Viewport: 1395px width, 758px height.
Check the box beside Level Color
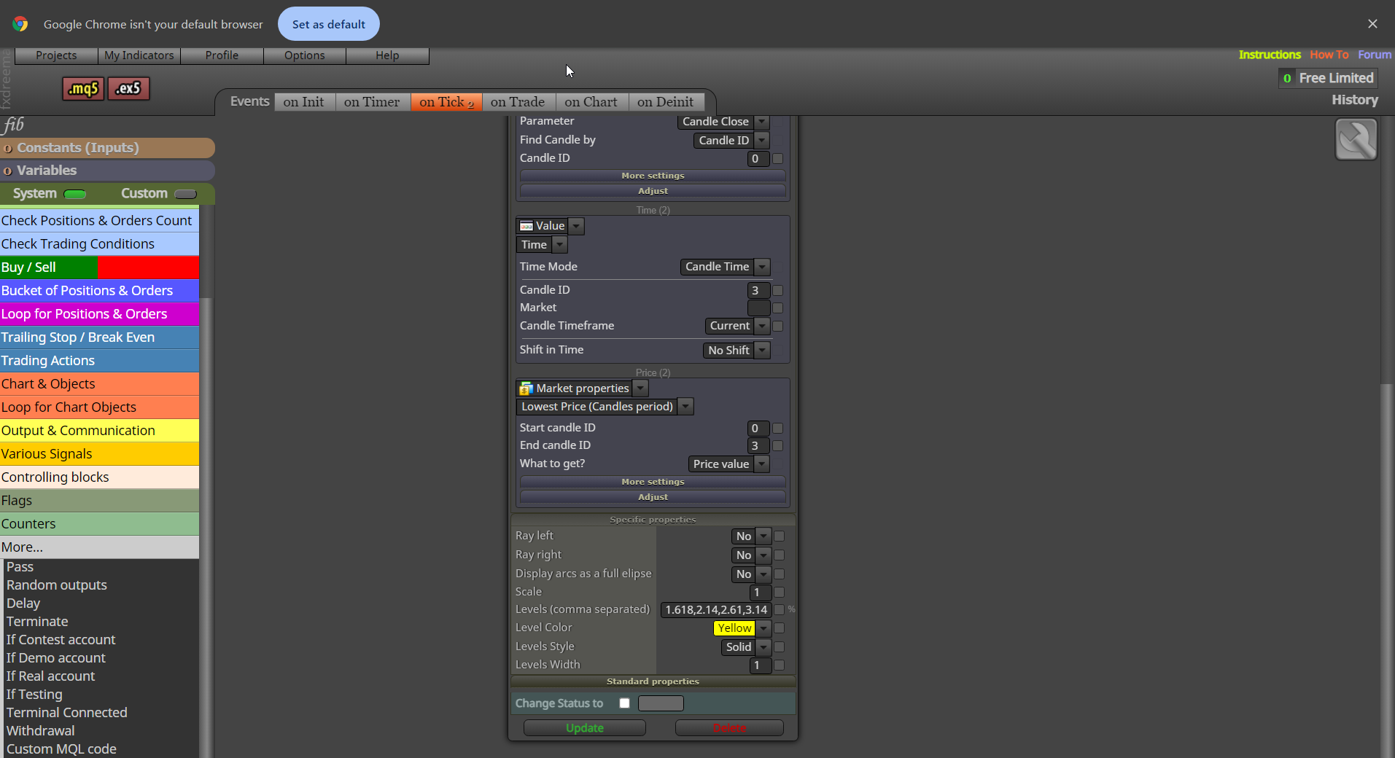(779, 628)
